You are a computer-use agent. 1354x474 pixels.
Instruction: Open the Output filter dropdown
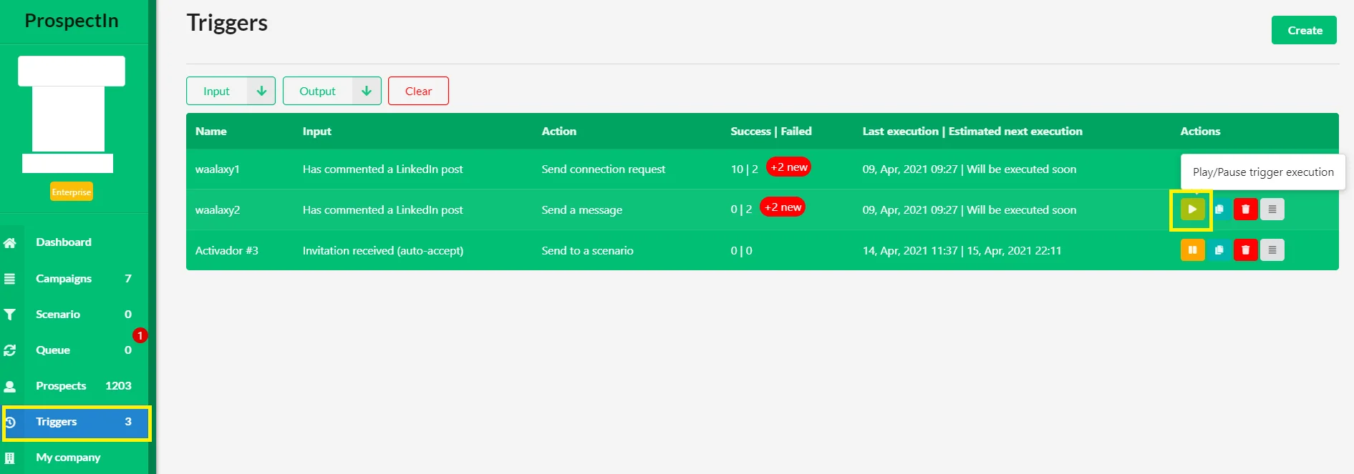pyautogui.click(x=318, y=91)
